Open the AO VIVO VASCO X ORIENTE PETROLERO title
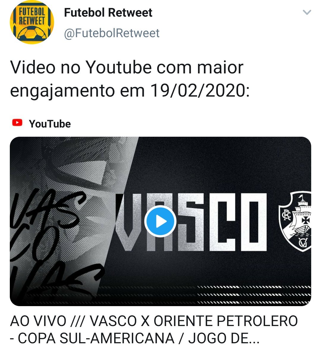Viewport: 321px width, 351px height. point(154,321)
